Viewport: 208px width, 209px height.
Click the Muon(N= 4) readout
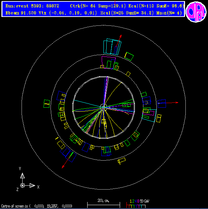point(169,13)
